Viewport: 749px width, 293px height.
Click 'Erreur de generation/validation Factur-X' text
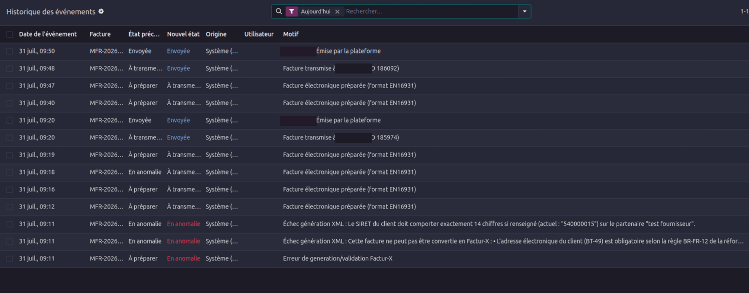pyautogui.click(x=338, y=258)
